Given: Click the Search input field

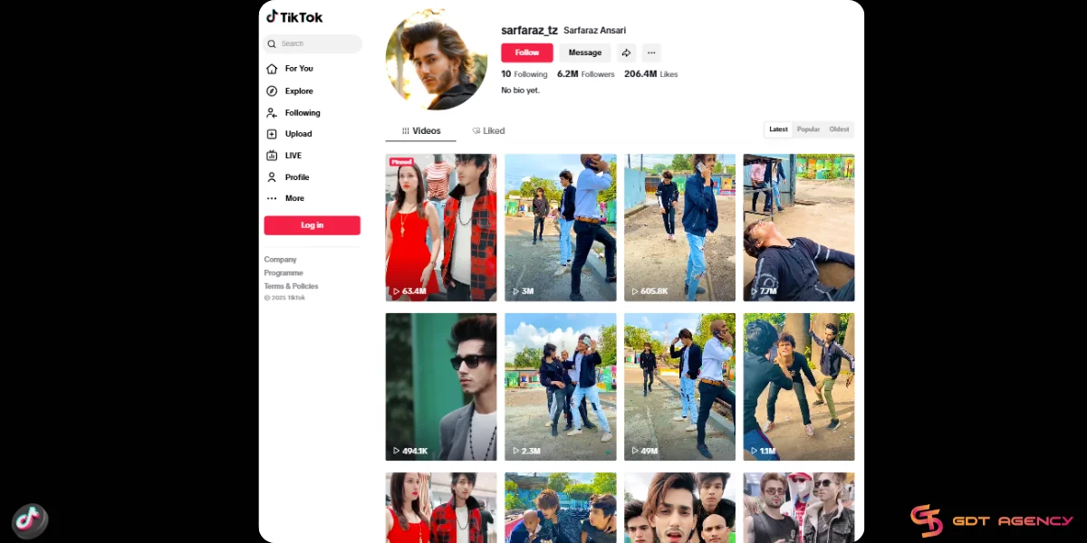Looking at the screenshot, I should [x=313, y=43].
